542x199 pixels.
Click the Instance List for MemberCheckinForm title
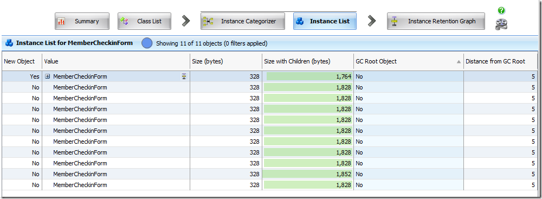[74, 43]
